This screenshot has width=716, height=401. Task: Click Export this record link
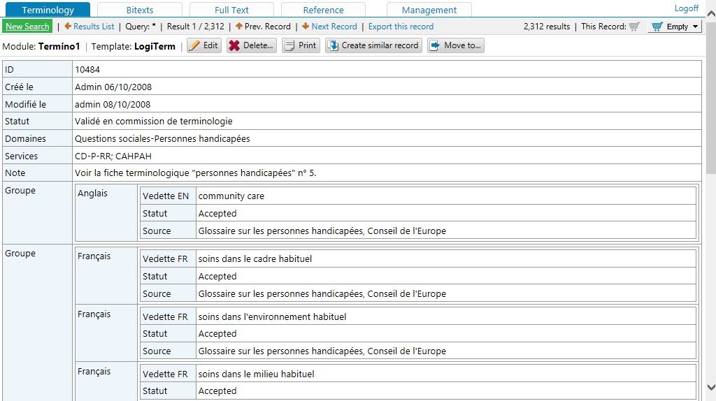click(x=401, y=27)
